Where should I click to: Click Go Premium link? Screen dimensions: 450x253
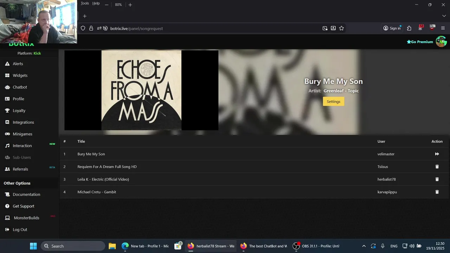coord(420,42)
